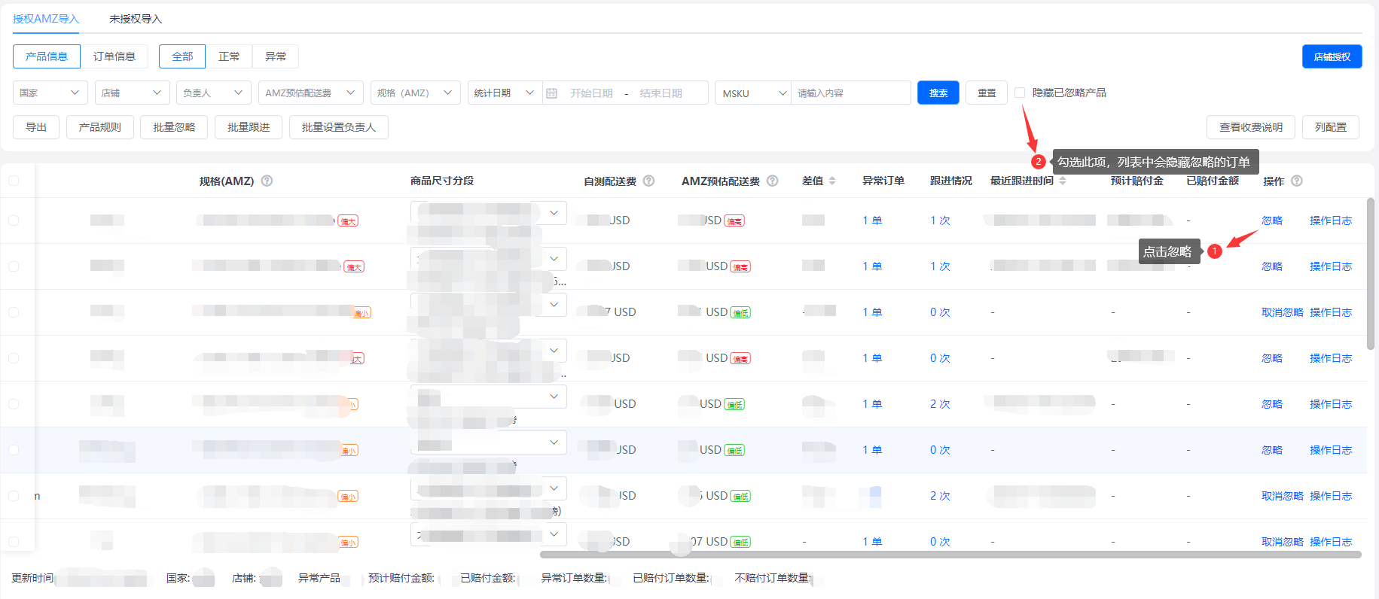Click 忽略 link in fourth row
Image resolution: width=1379 pixels, height=599 pixels.
(1272, 358)
